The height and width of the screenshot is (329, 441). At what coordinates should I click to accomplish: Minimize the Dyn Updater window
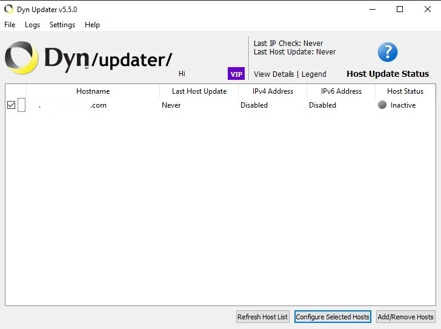(x=373, y=9)
